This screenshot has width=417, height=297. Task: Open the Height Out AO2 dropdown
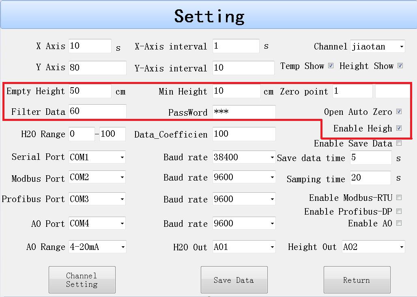373,247
